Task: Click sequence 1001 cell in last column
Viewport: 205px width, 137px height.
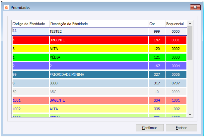Action: [x=176, y=100]
